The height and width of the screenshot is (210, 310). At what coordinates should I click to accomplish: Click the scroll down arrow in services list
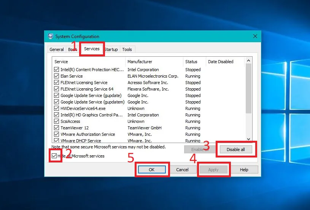tap(248, 139)
